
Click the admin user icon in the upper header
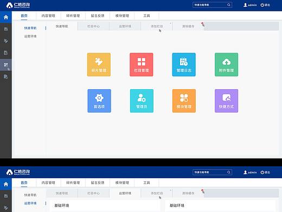click(245, 5)
